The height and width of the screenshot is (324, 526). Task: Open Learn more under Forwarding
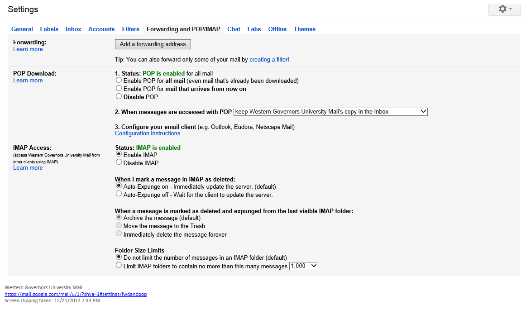(28, 49)
